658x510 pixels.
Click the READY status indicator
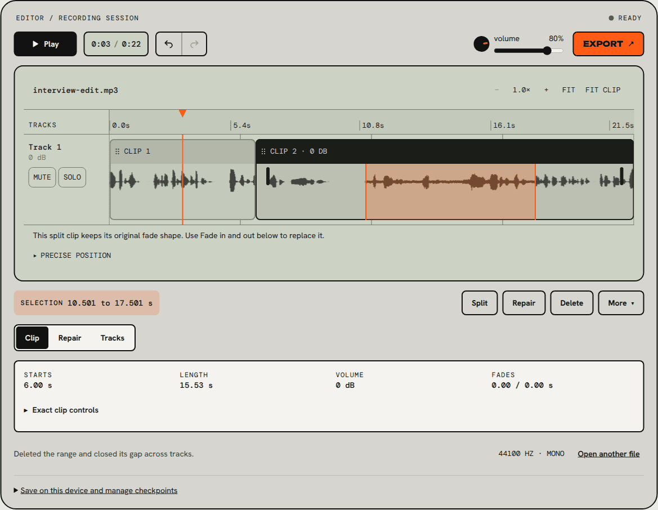tap(625, 18)
